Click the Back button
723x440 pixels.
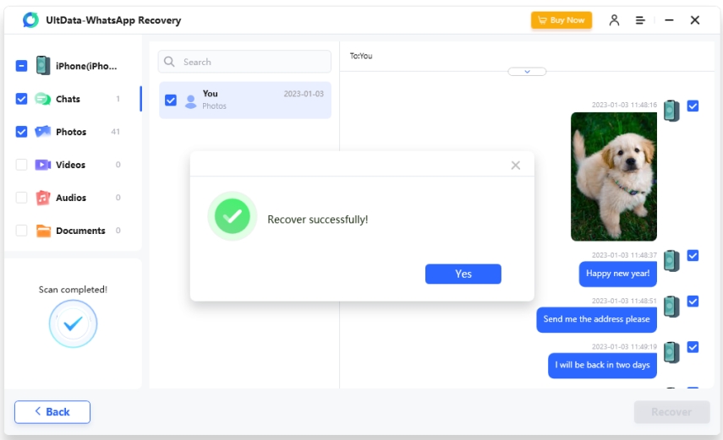coord(52,412)
